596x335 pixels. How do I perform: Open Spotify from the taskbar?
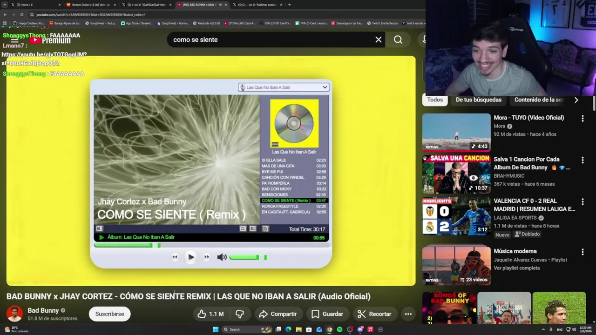click(339, 329)
